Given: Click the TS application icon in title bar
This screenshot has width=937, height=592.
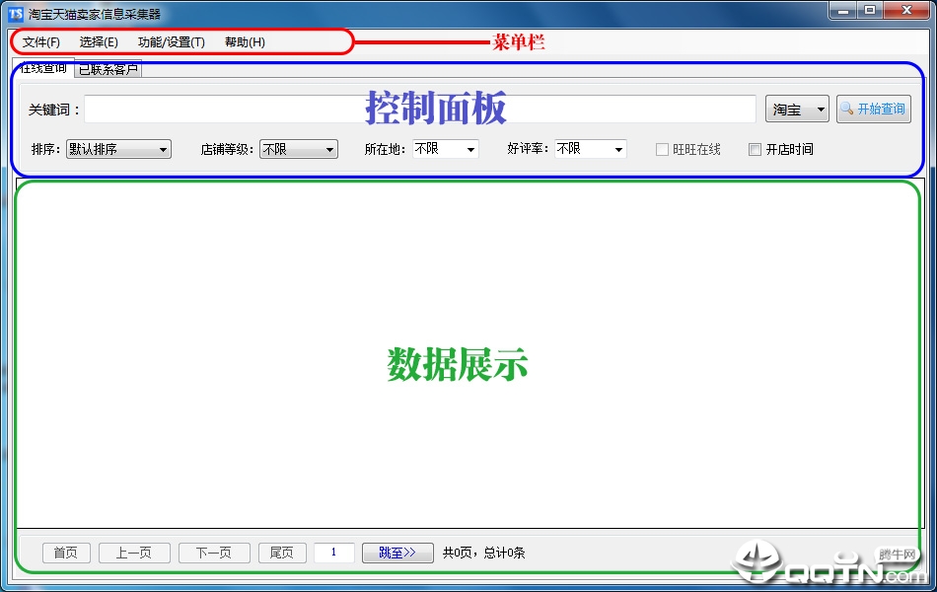Looking at the screenshot, I should (16, 13).
